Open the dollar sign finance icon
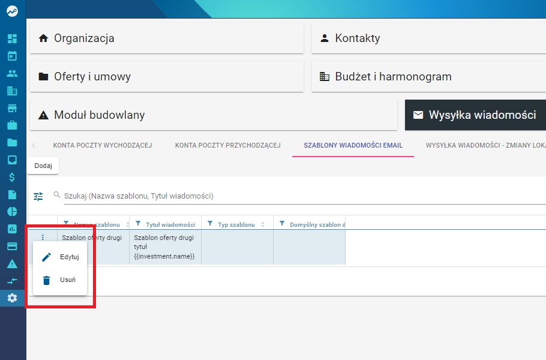The image size is (546, 360). pyautogui.click(x=12, y=177)
